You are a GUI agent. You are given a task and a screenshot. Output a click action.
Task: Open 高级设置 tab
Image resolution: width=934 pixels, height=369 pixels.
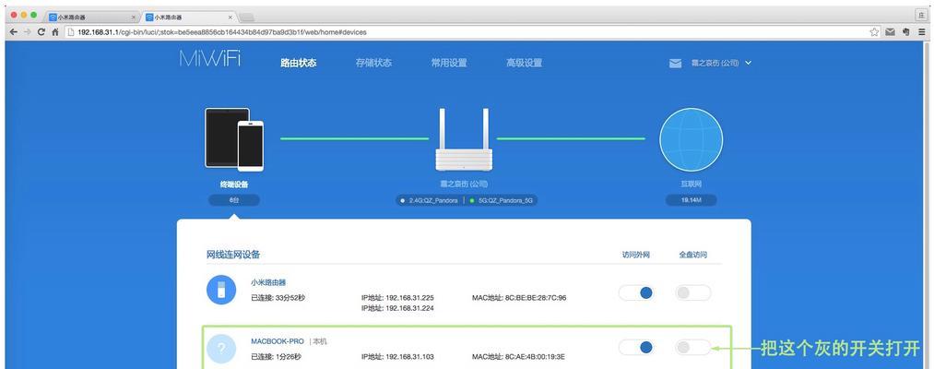tap(524, 63)
